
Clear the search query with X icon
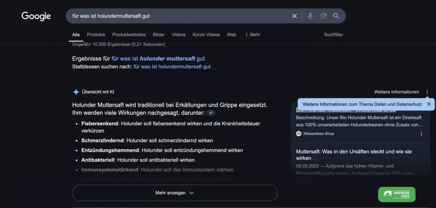point(294,16)
